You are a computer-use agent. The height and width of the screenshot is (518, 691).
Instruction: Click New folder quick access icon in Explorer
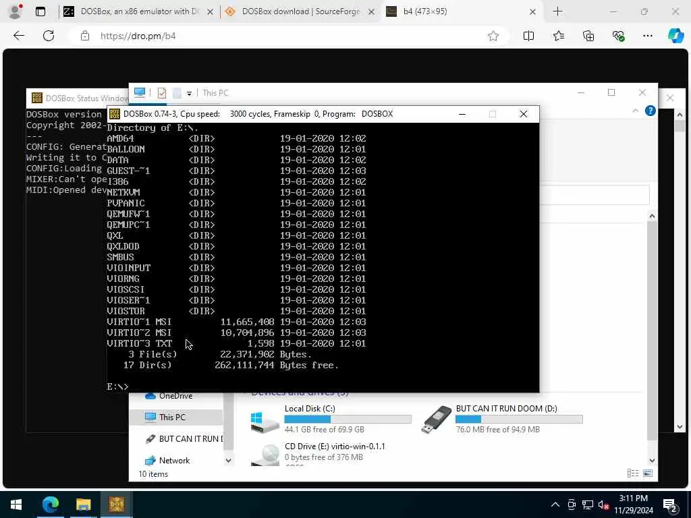click(177, 93)
